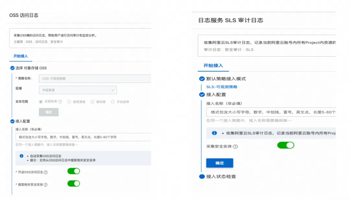Click the help icon next to 提取相关安全实体
Image resolution: width=350 pixels, height=200 pixels.
click(x=46, y=184)
